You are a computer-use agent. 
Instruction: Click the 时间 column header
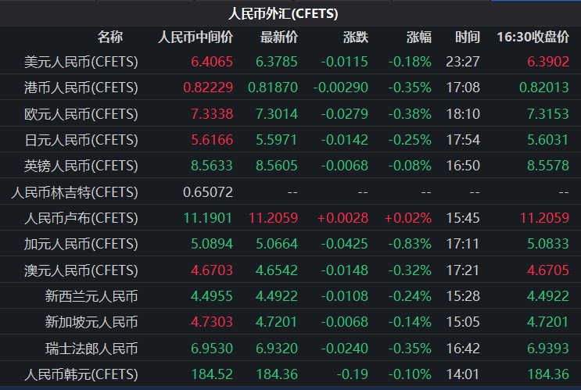pos(468,37)
